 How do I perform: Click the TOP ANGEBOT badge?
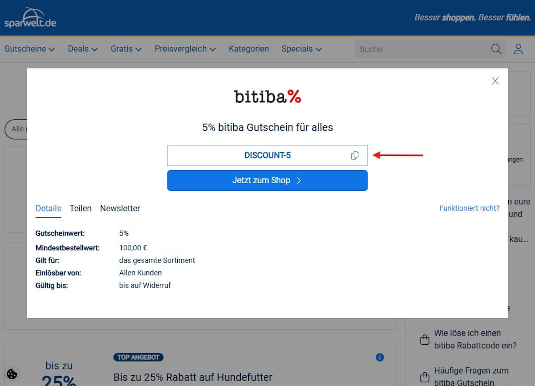(x=138, y=357)
